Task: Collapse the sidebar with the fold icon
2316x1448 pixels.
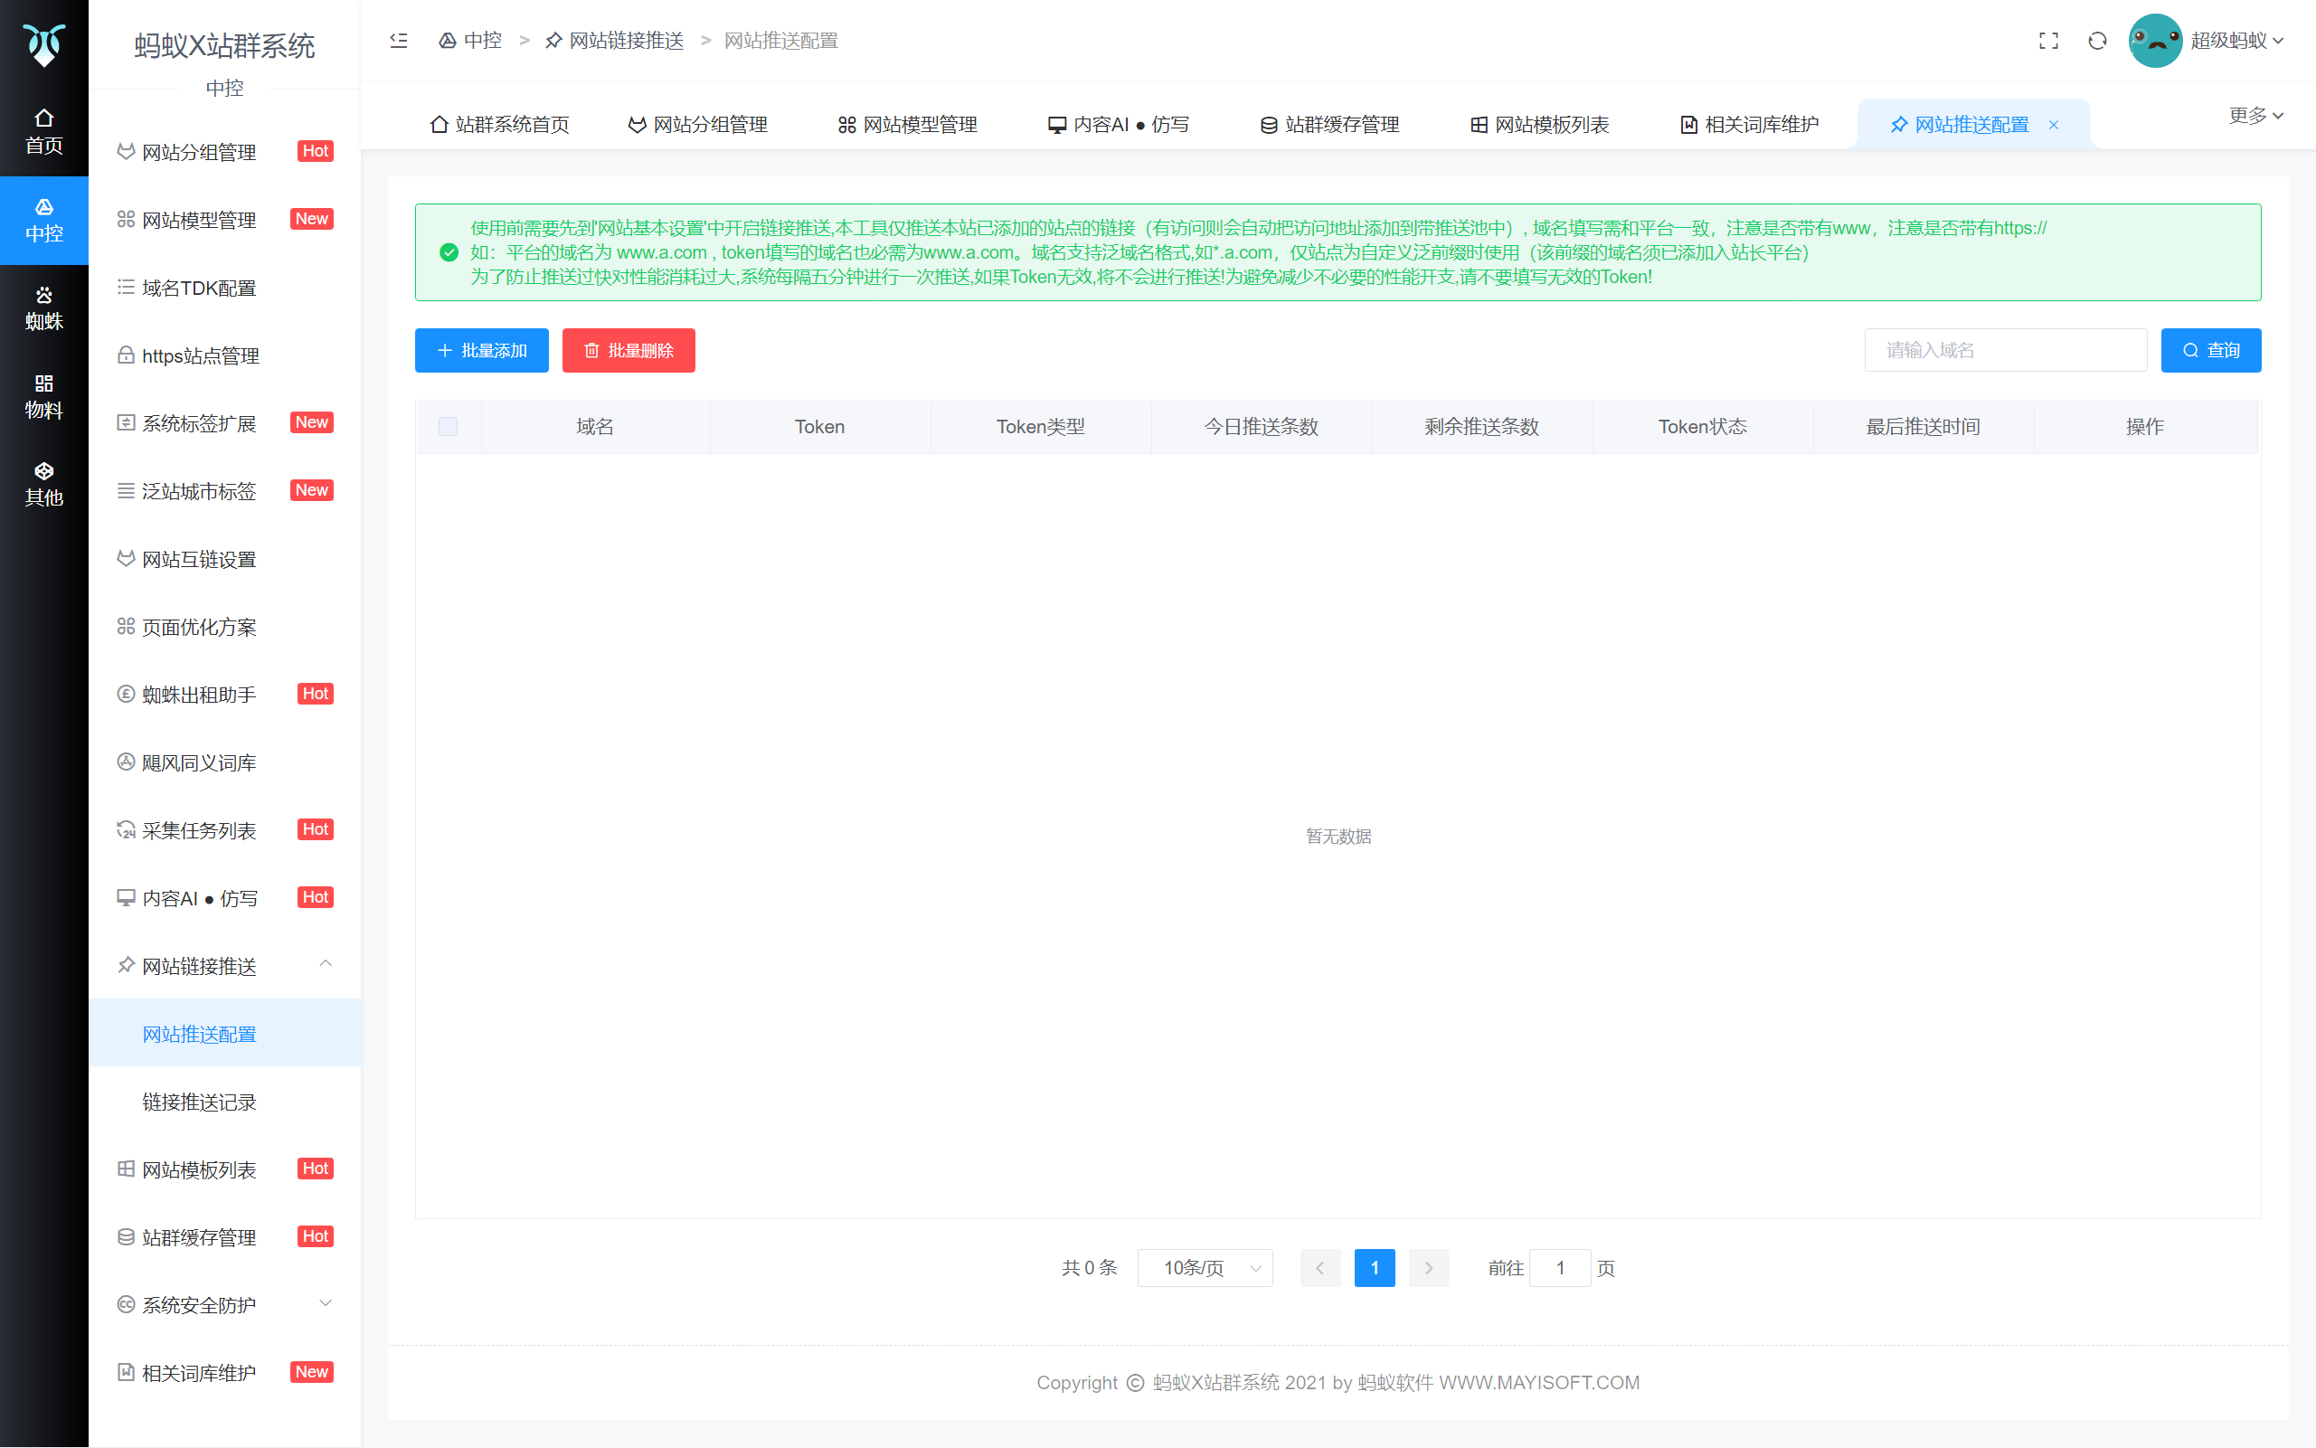Action: tap(397, 40)
